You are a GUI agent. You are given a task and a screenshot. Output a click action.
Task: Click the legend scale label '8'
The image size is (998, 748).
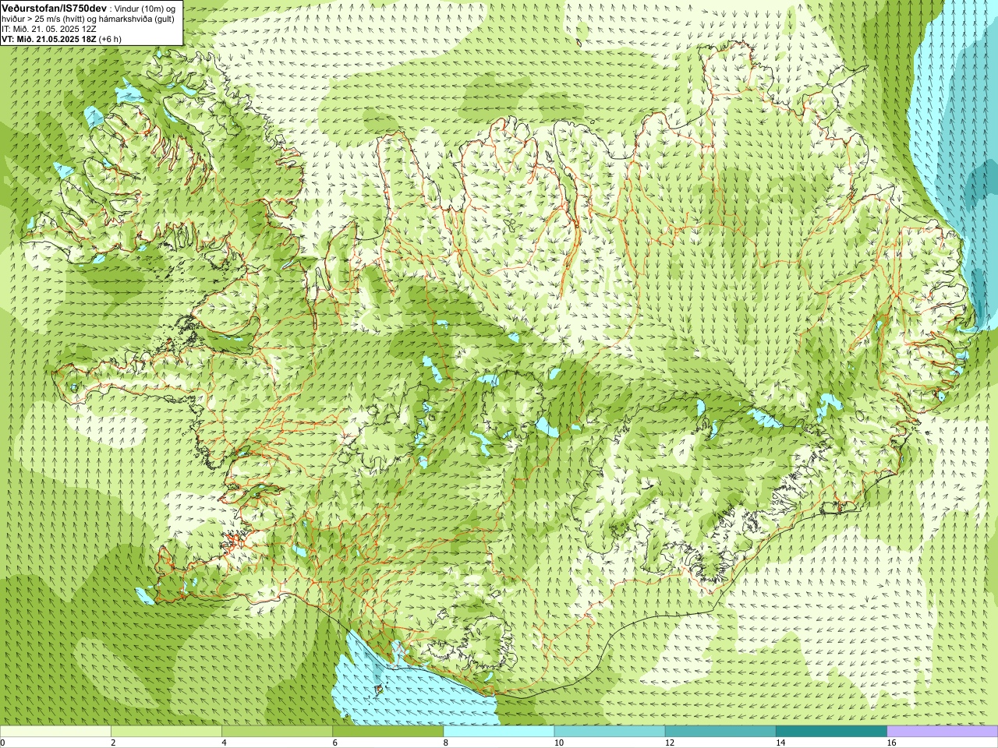pos(445,743)
